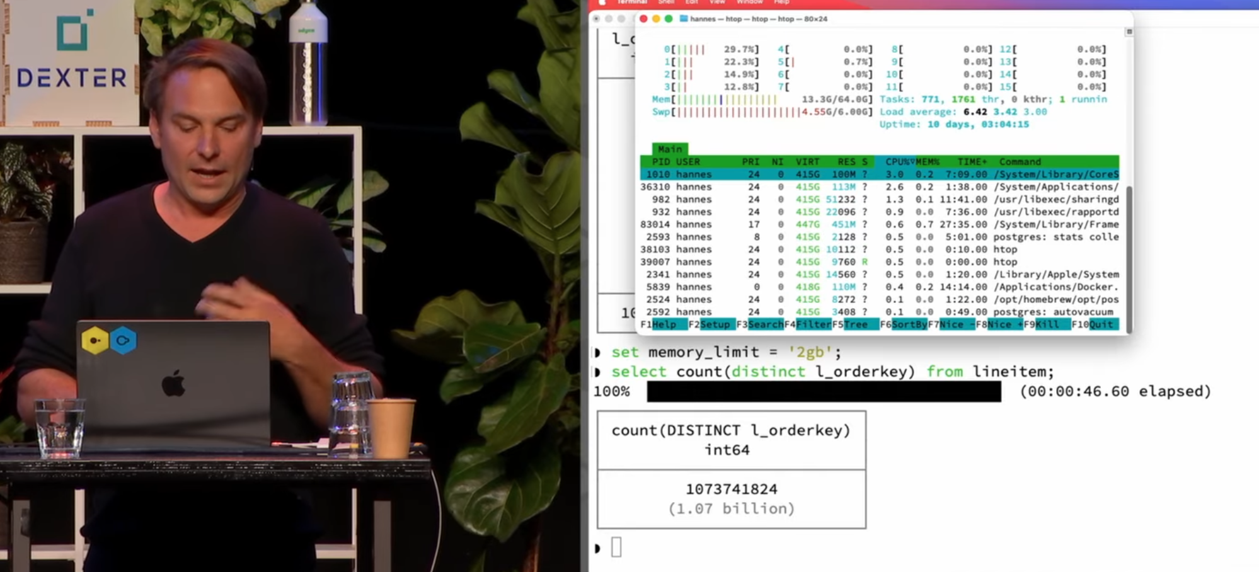1259x572 pixels.
Task: Sort by the CPU% column header
Action: pyautogui.click(x=897, y=162)
